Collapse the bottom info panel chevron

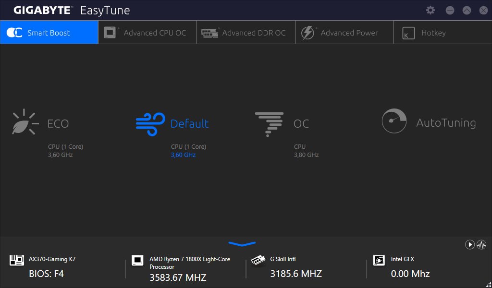(242, 244)
